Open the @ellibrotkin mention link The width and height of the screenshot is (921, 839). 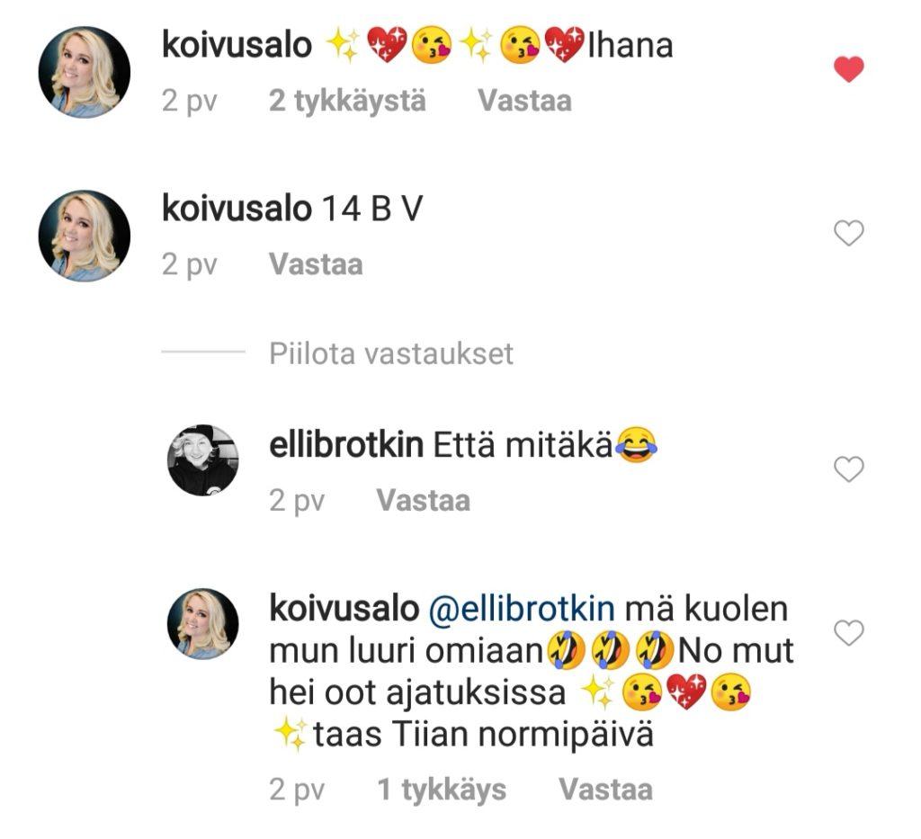pos(522,608)
